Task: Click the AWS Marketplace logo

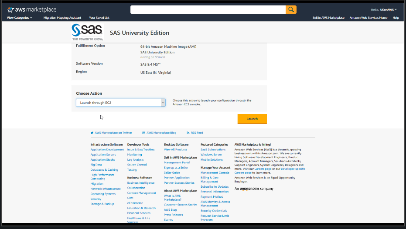Action: click(32, 10)
